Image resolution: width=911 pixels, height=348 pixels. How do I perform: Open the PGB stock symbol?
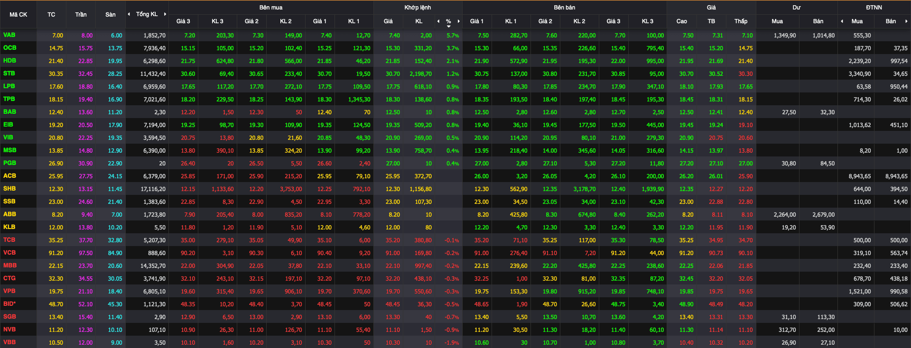click(x=9, y=163)
